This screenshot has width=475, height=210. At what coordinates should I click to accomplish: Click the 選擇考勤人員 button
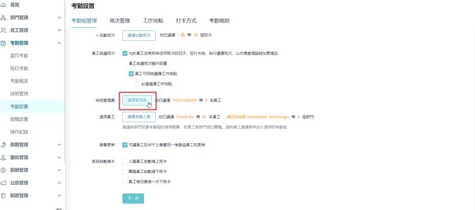coord(138,117)
